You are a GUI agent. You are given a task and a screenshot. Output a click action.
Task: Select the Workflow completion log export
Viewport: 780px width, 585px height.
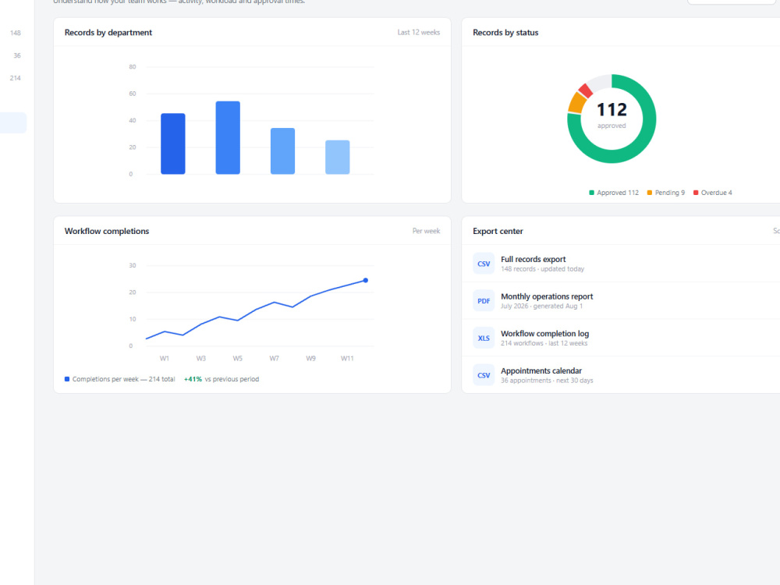[621, 339]
